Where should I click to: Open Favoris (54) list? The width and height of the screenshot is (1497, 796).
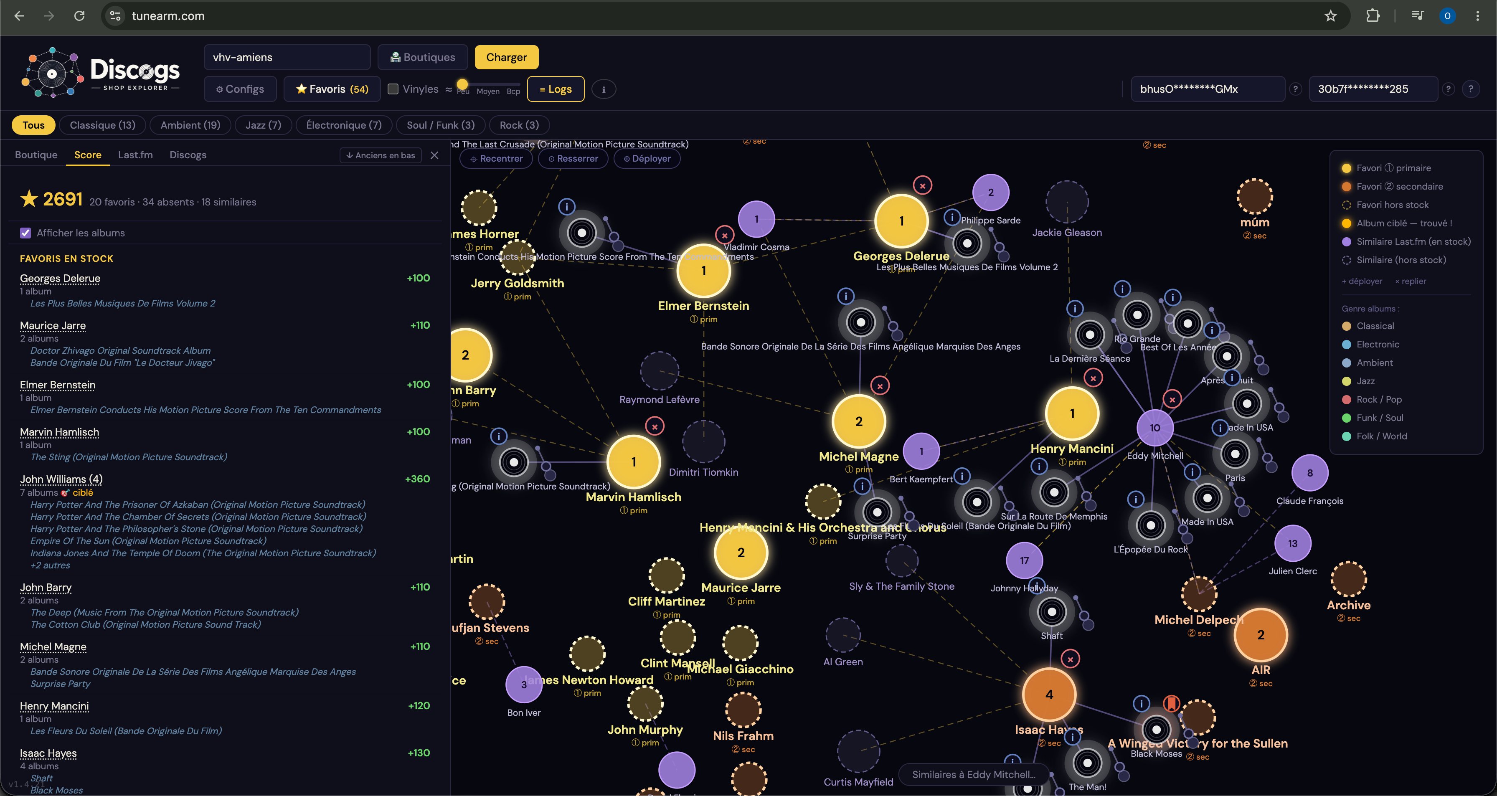click(332, 89)
